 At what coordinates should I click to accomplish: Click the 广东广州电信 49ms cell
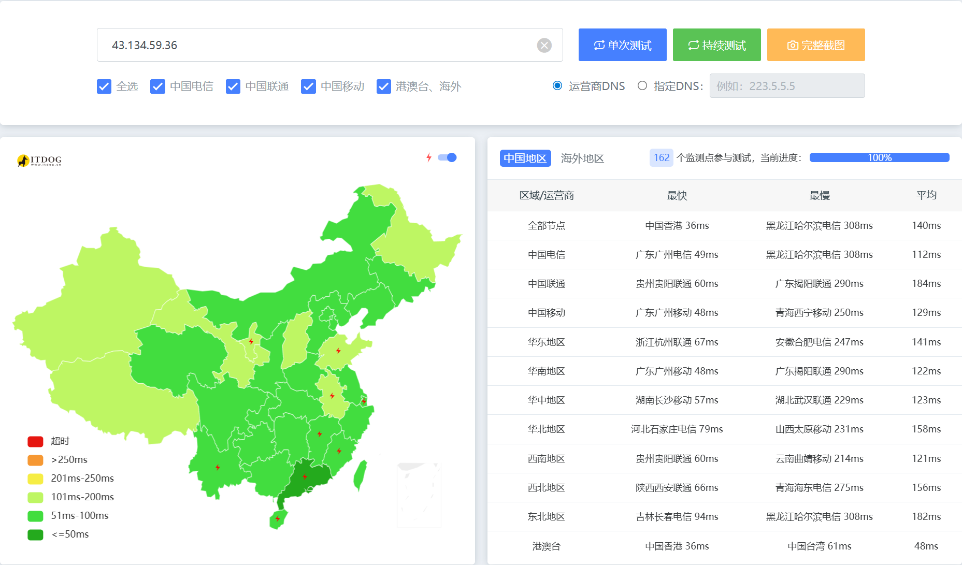point(677,255)
